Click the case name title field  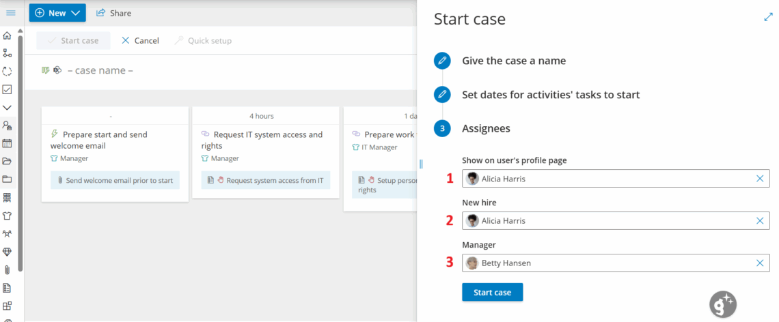(x=100, y=70)
